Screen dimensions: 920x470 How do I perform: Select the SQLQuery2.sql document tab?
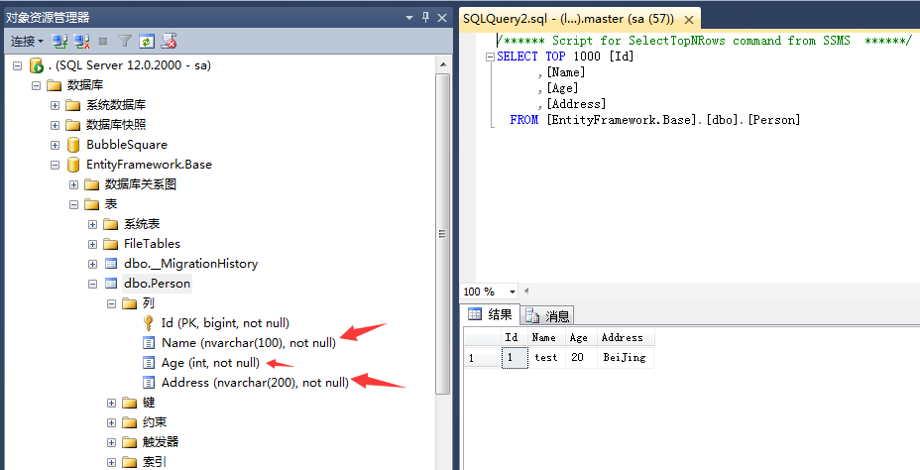[568, 18]
